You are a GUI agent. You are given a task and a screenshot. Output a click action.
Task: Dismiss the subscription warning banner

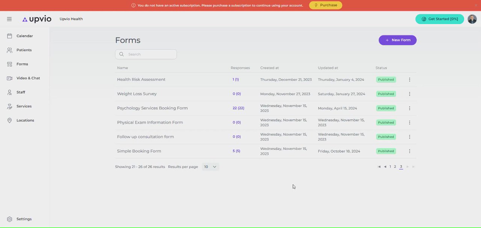(476, 5)
